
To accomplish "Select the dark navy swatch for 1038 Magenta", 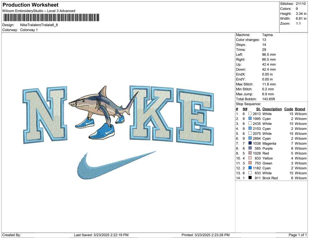I will (x=250, y=143).
